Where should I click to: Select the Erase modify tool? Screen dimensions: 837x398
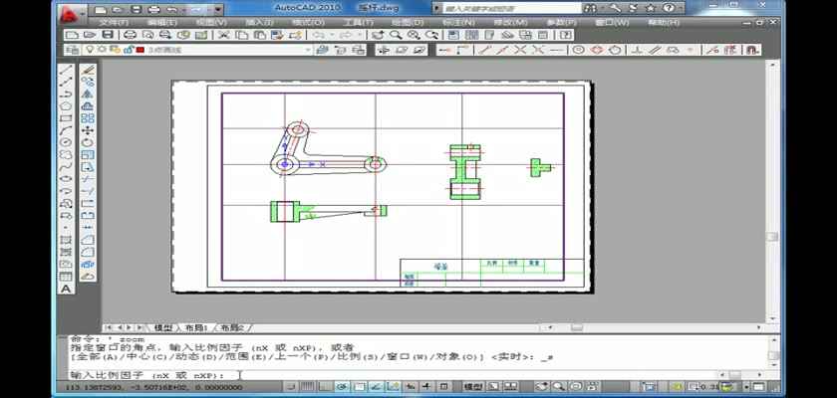click(88, 71)
